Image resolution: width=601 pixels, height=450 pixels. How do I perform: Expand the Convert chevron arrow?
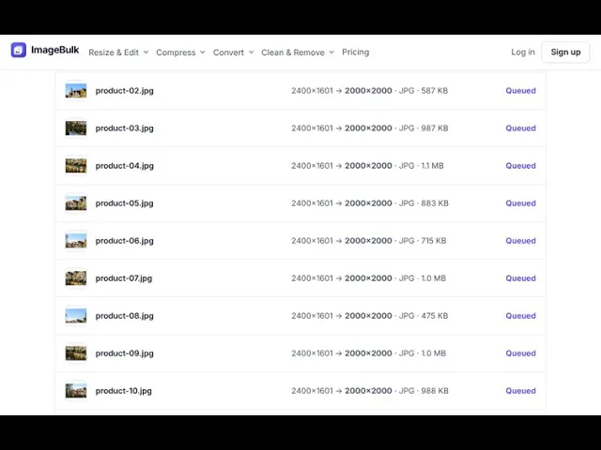coord(251,52)
